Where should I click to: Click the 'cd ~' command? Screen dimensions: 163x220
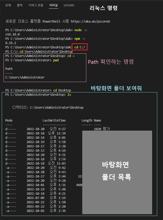[x=71, y=56]
